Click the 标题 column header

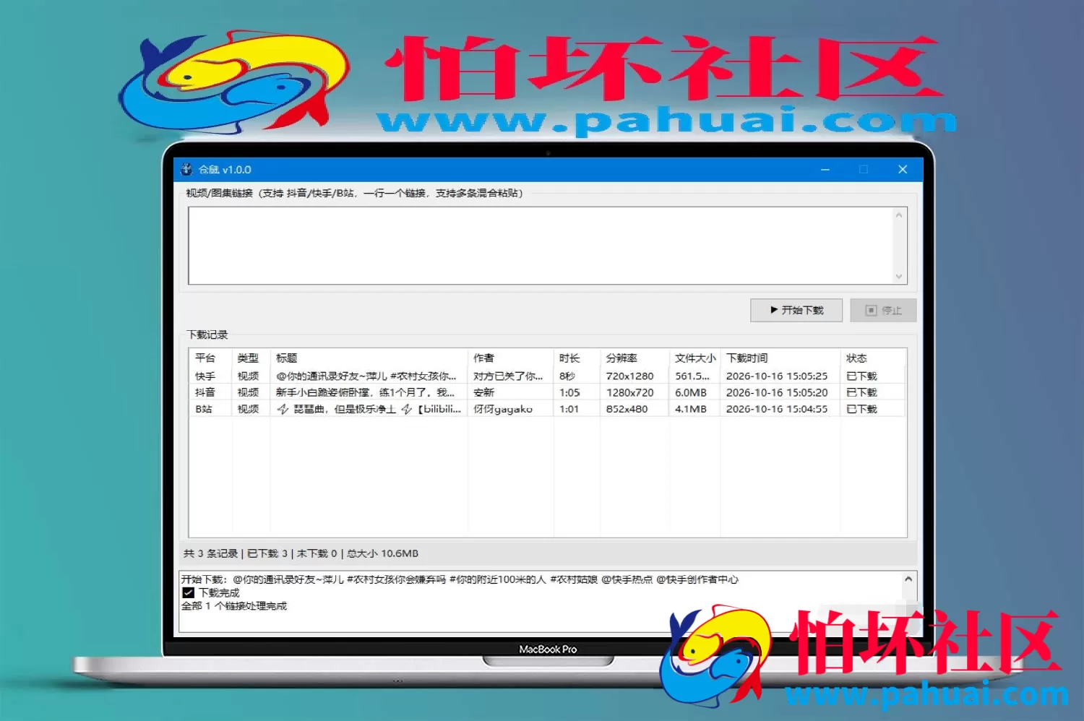287,358
